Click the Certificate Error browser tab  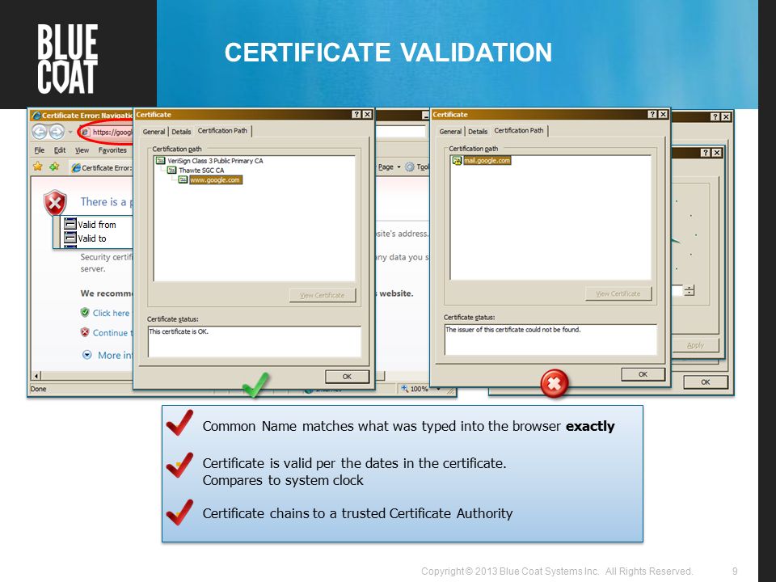[102, 168]
